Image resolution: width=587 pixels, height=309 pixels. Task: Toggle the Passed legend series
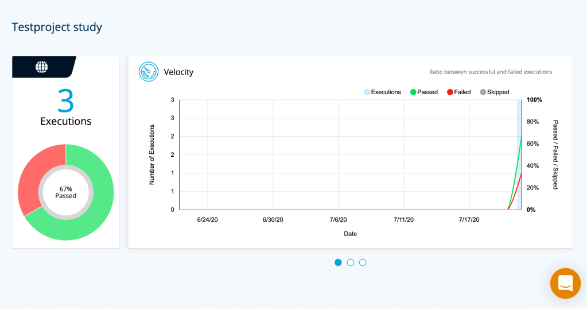[423, 92]
